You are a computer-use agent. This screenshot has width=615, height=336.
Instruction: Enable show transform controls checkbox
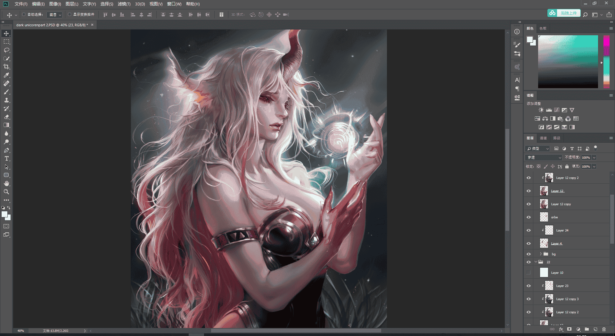coord(70,14)
